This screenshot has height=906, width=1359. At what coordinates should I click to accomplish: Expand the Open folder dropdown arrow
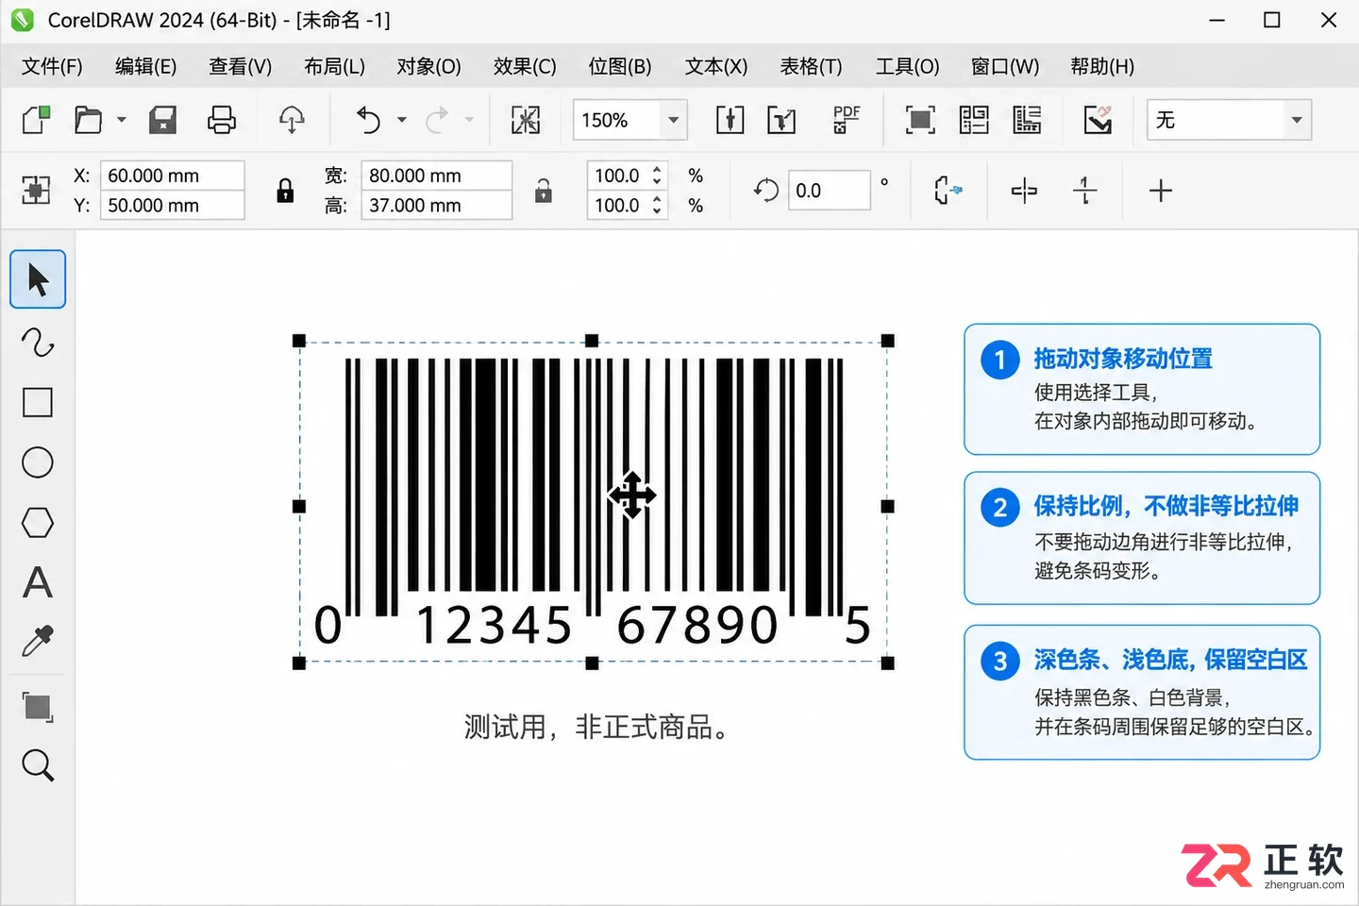(x=121, y=120)
